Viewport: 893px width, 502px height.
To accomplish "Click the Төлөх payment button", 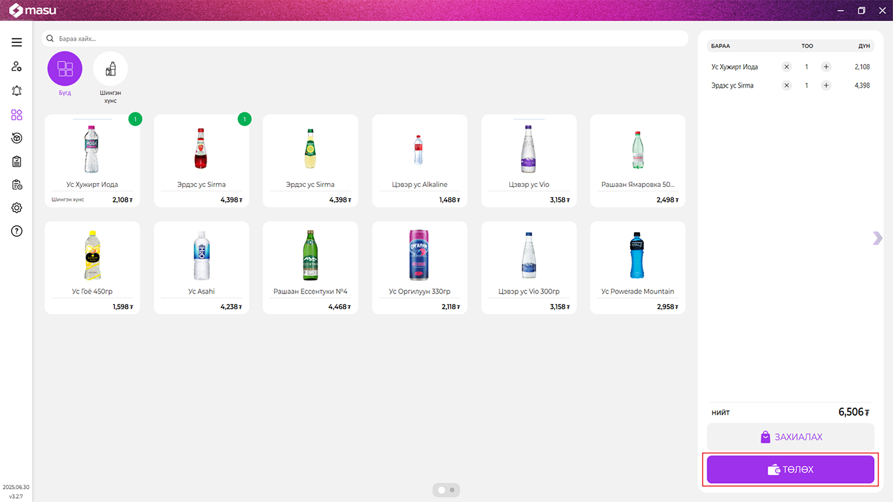I will 790,469.
